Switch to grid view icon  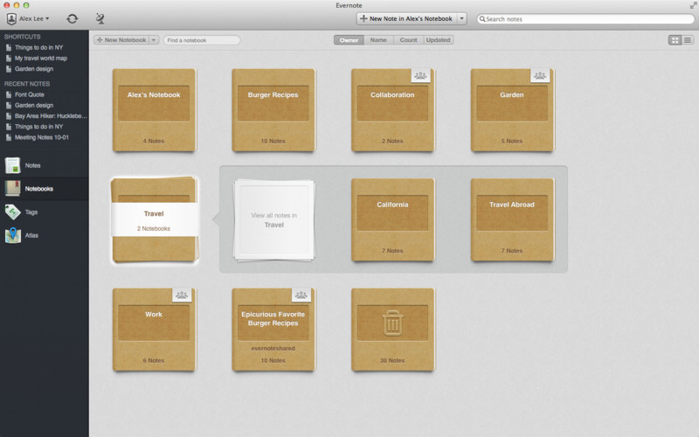[x=675, y=40]
